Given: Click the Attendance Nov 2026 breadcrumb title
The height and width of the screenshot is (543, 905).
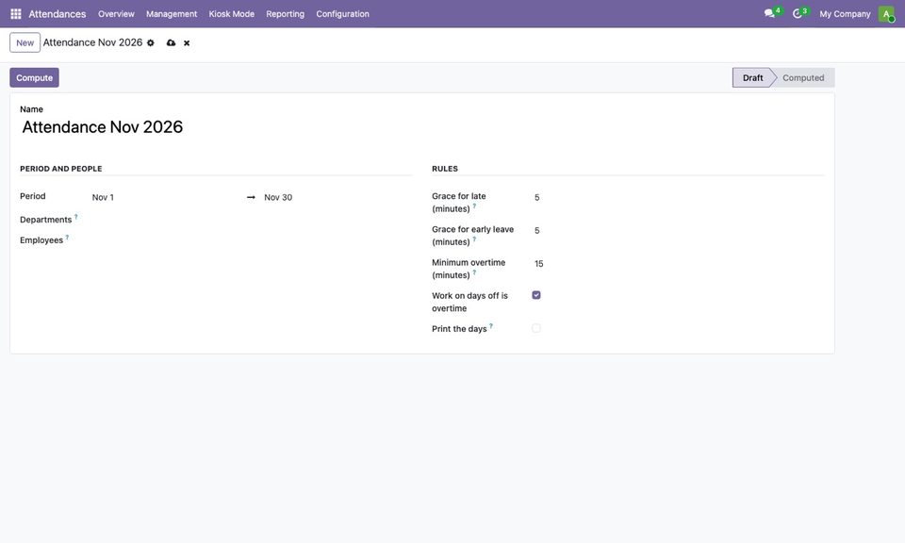Looking at the screenshot, I should [92, 42].
